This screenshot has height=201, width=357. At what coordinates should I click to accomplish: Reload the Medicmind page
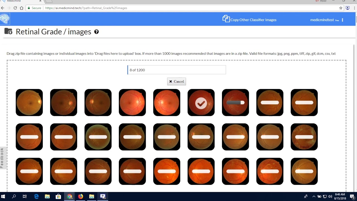coord(15,8)
